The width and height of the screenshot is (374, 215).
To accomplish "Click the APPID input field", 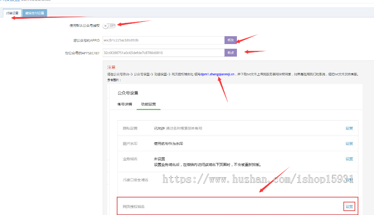I will pyautogui.click(x=163, y=40).
